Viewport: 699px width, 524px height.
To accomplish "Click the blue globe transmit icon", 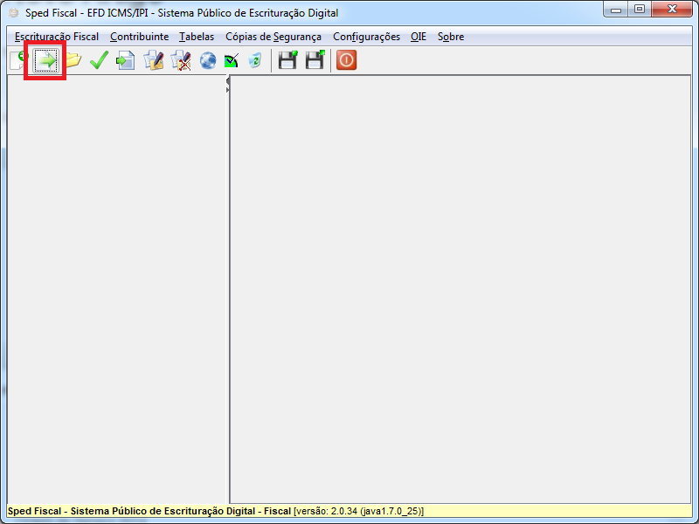I will coord(207,61).
